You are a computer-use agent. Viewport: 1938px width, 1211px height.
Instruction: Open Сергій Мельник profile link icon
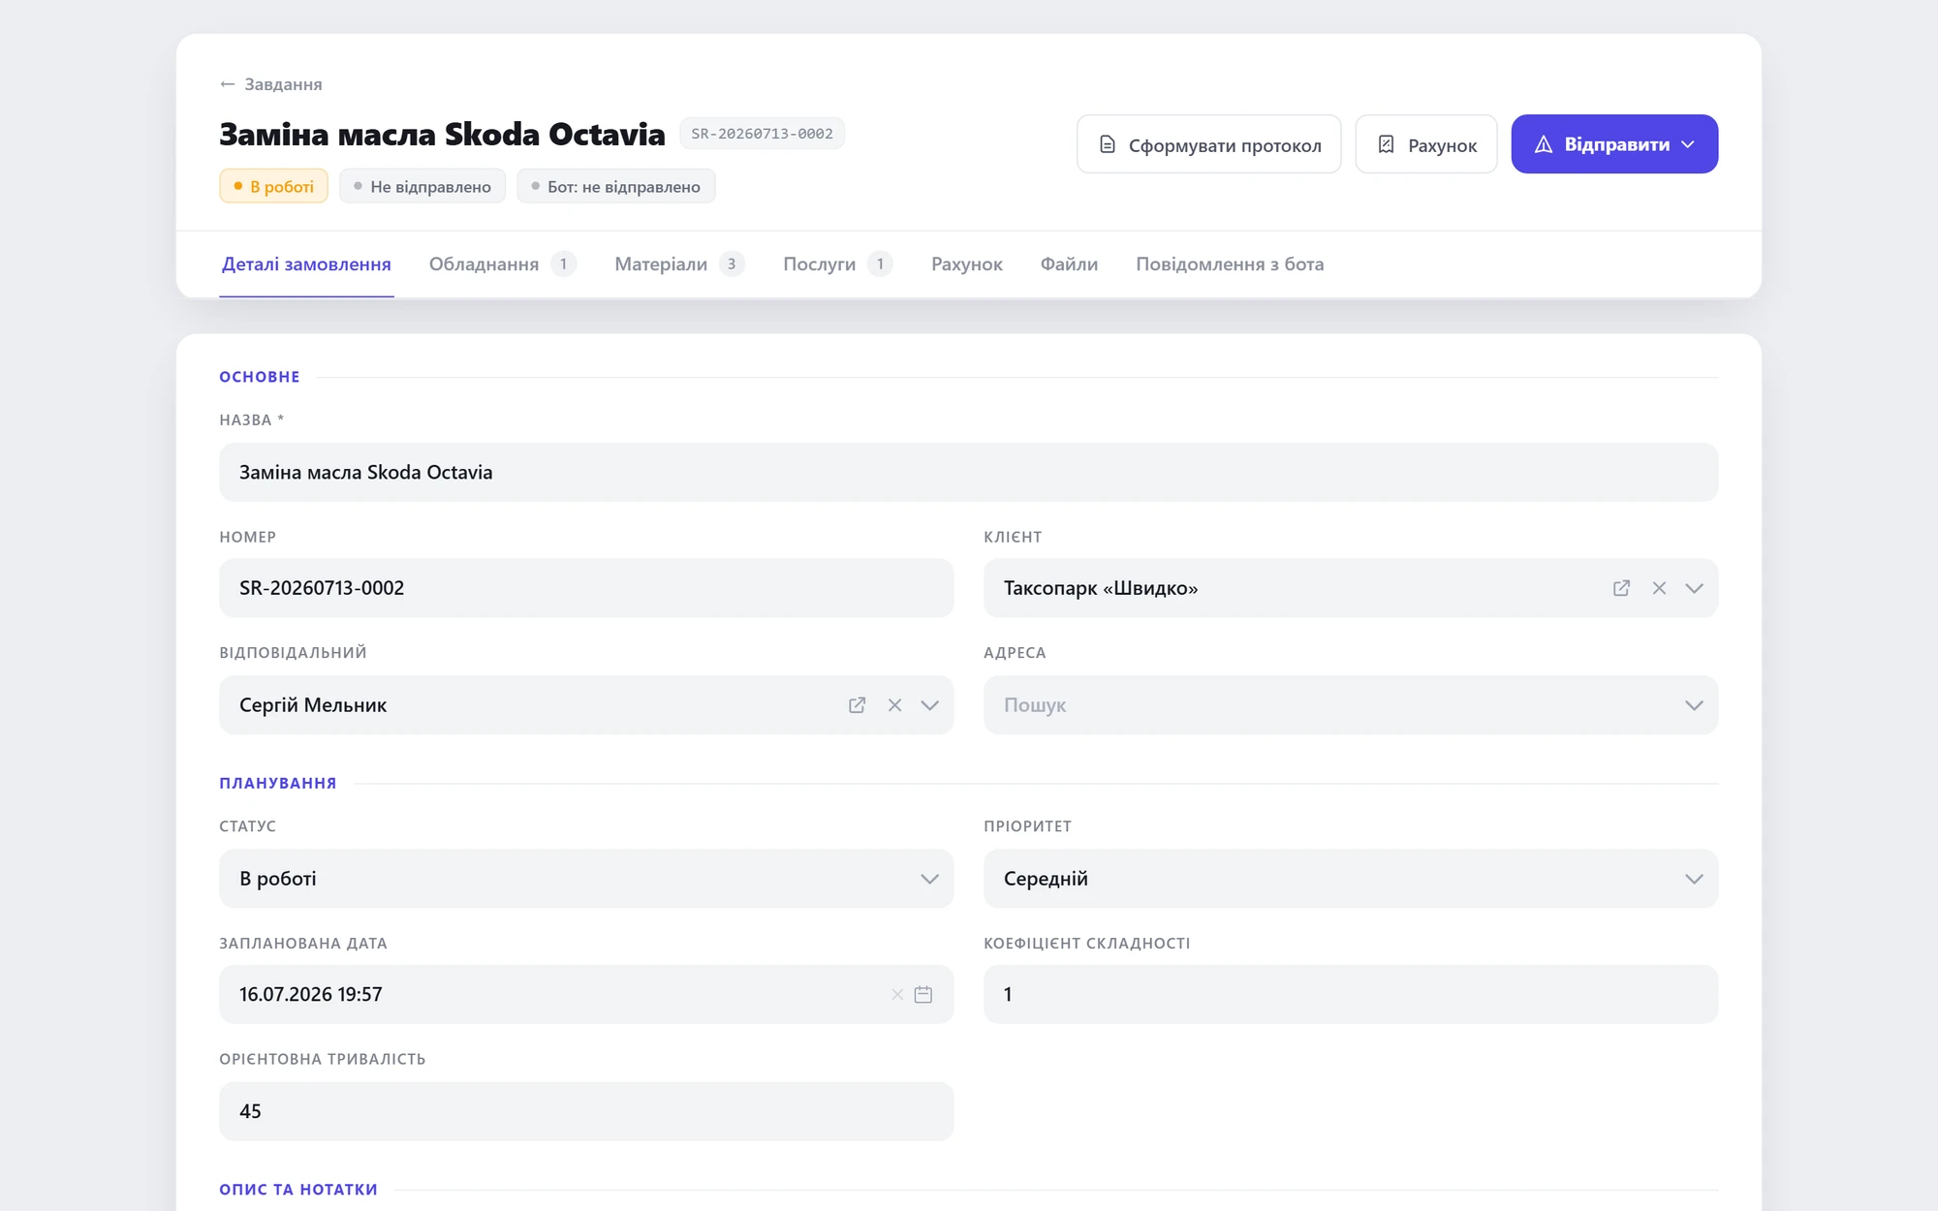click(857, 705)
